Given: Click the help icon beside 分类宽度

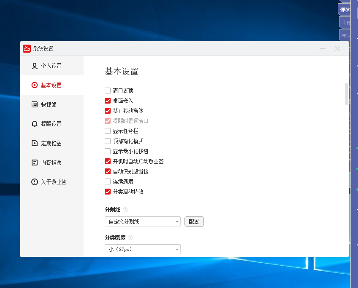Looking at the screenshot, I should (x=130, y=237).
